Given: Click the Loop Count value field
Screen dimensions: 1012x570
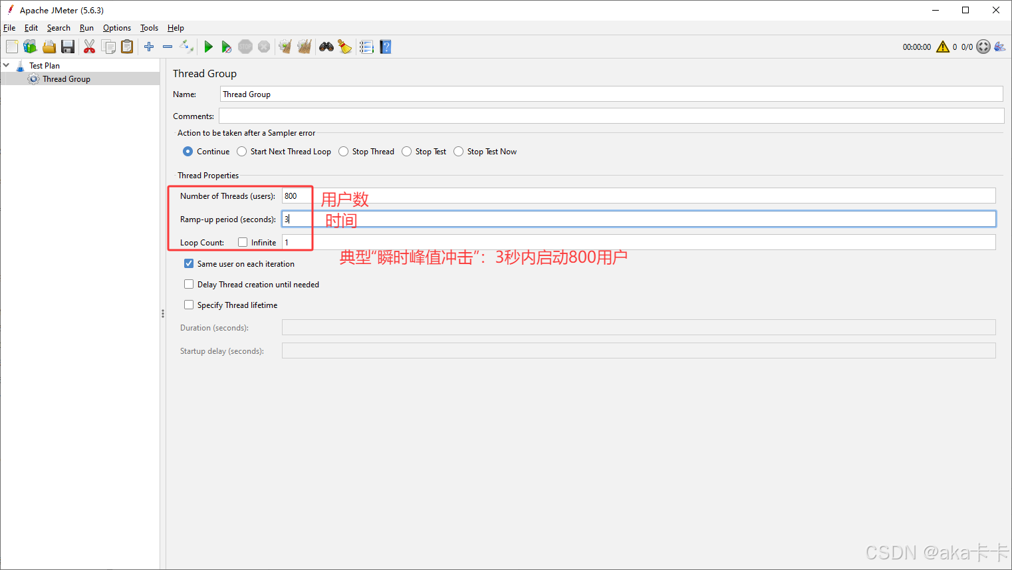Looking at the screenshot, I should pos(638,242).
